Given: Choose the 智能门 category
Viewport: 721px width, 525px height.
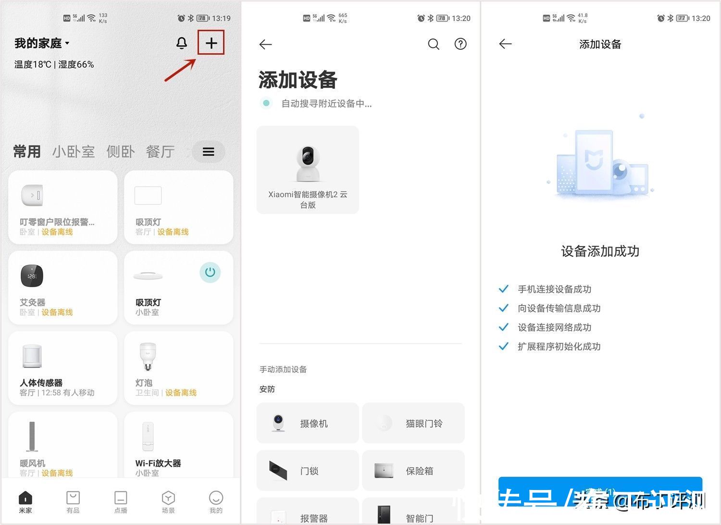Looking at the screenshot, I should tap(413, 511).
